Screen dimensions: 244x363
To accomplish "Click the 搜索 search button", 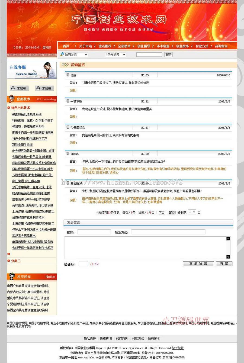I will [169, 54].
